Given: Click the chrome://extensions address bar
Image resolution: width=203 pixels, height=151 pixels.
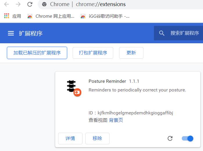Looking at the screenshot, I should pyautogui.click(x=121, y=4).
